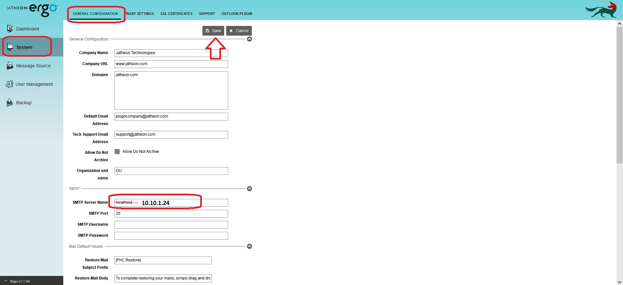Edit the Default Email Address field
623x285 pixels.
(171, 117)
